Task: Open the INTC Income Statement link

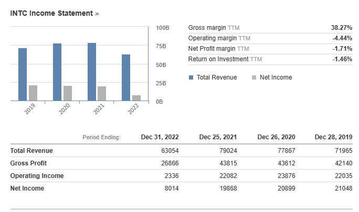Action: pyautogui.click(x=55, y=13)
